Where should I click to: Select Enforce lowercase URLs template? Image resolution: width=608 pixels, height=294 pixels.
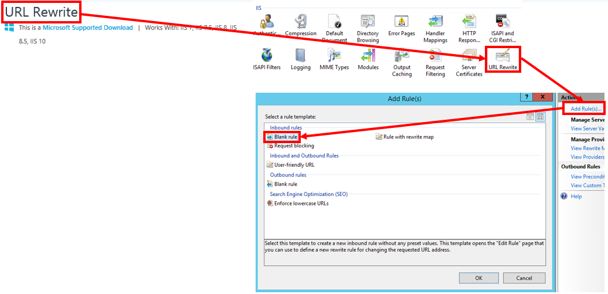click(298, 203)
